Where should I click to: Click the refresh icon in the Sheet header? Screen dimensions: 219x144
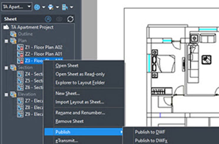[70, 19]
